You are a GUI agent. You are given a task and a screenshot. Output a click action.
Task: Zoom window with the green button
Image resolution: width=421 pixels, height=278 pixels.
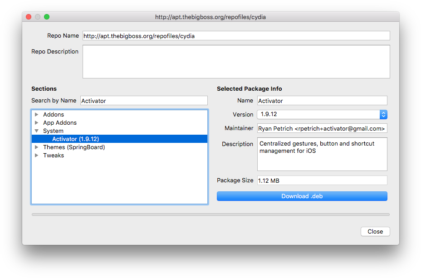pyautogui.click(x=47, y=17)
